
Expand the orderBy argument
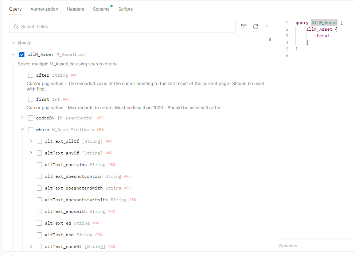pos(22,118)
